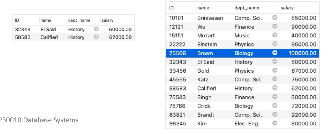
Task: Click arrow icon beside Wu's Finance department
Action: 275,27
